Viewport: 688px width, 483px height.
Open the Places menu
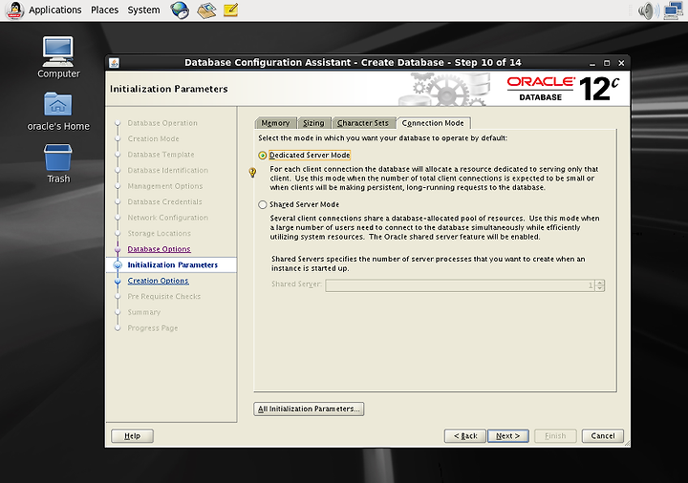click(104, 10)
